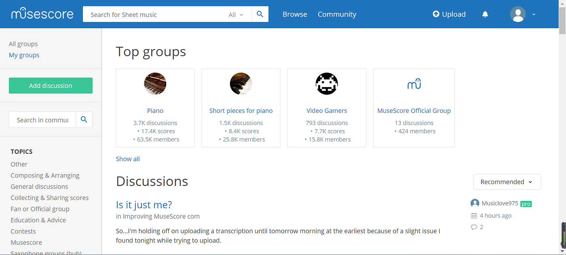
Task: Click the Upload button
Action: coord(449,14)
